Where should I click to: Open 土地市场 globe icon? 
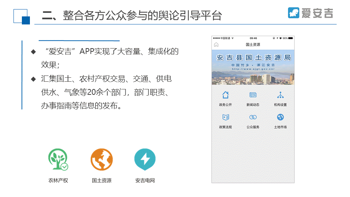coord(280,117)
